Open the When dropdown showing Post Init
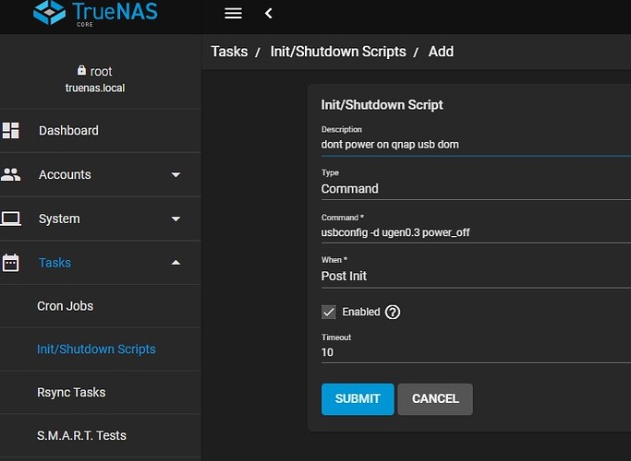 coord(471,276)
